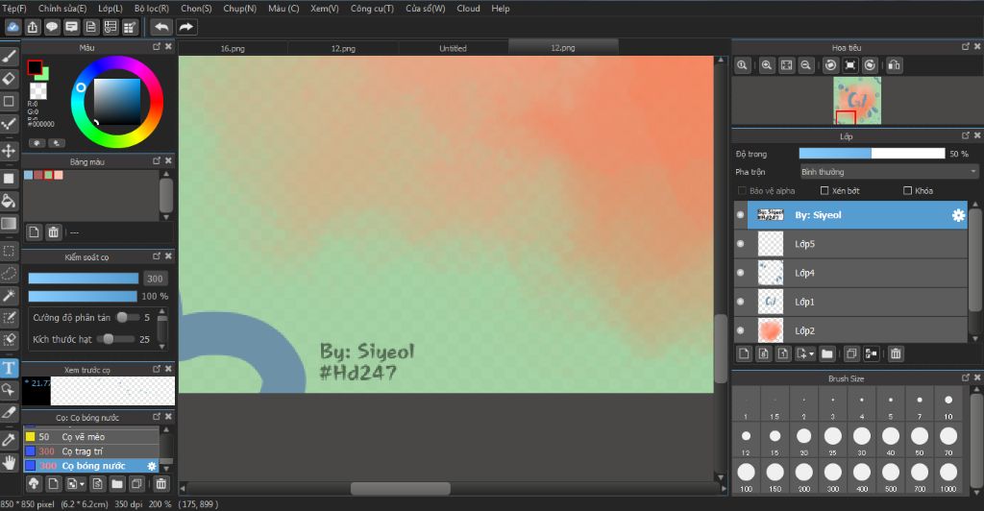Undock the Màu color panel
The width and height of the screenshot is (984, 511).
tap(157, 47)
